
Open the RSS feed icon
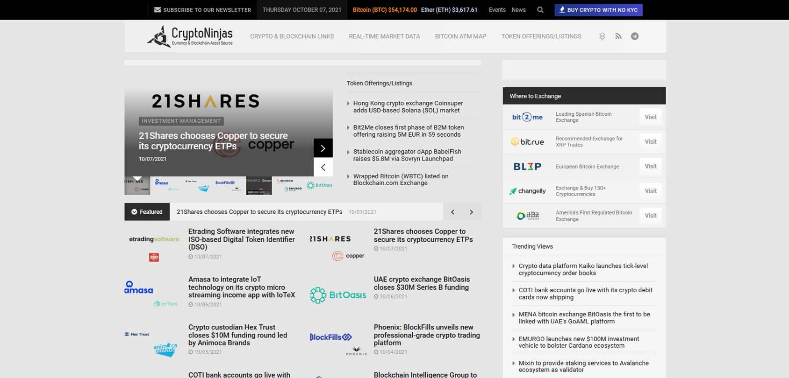(618, 36)
